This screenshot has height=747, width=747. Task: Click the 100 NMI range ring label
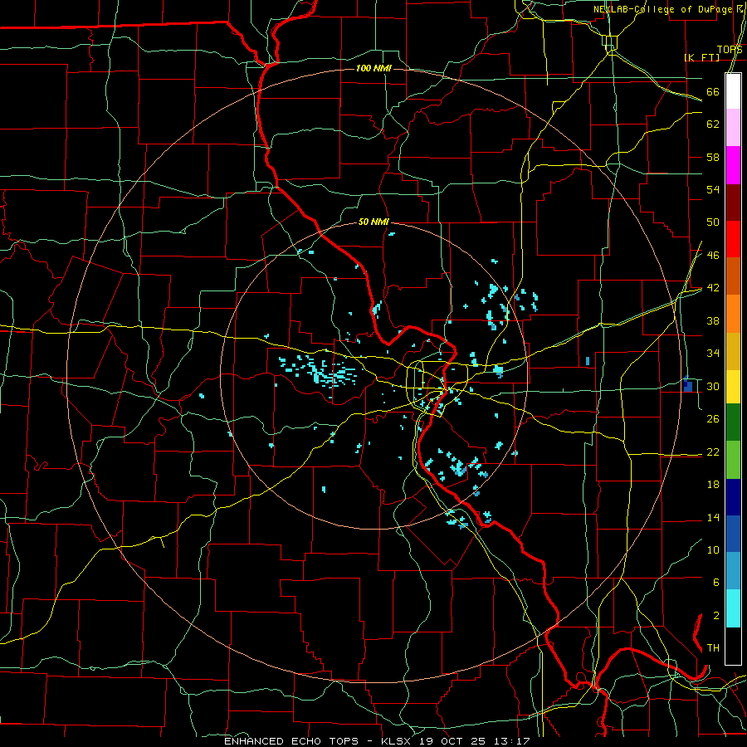coord(374,69)
